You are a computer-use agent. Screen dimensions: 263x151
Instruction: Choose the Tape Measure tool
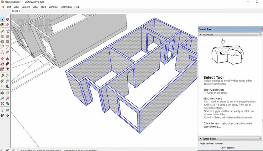pos(2,76)
